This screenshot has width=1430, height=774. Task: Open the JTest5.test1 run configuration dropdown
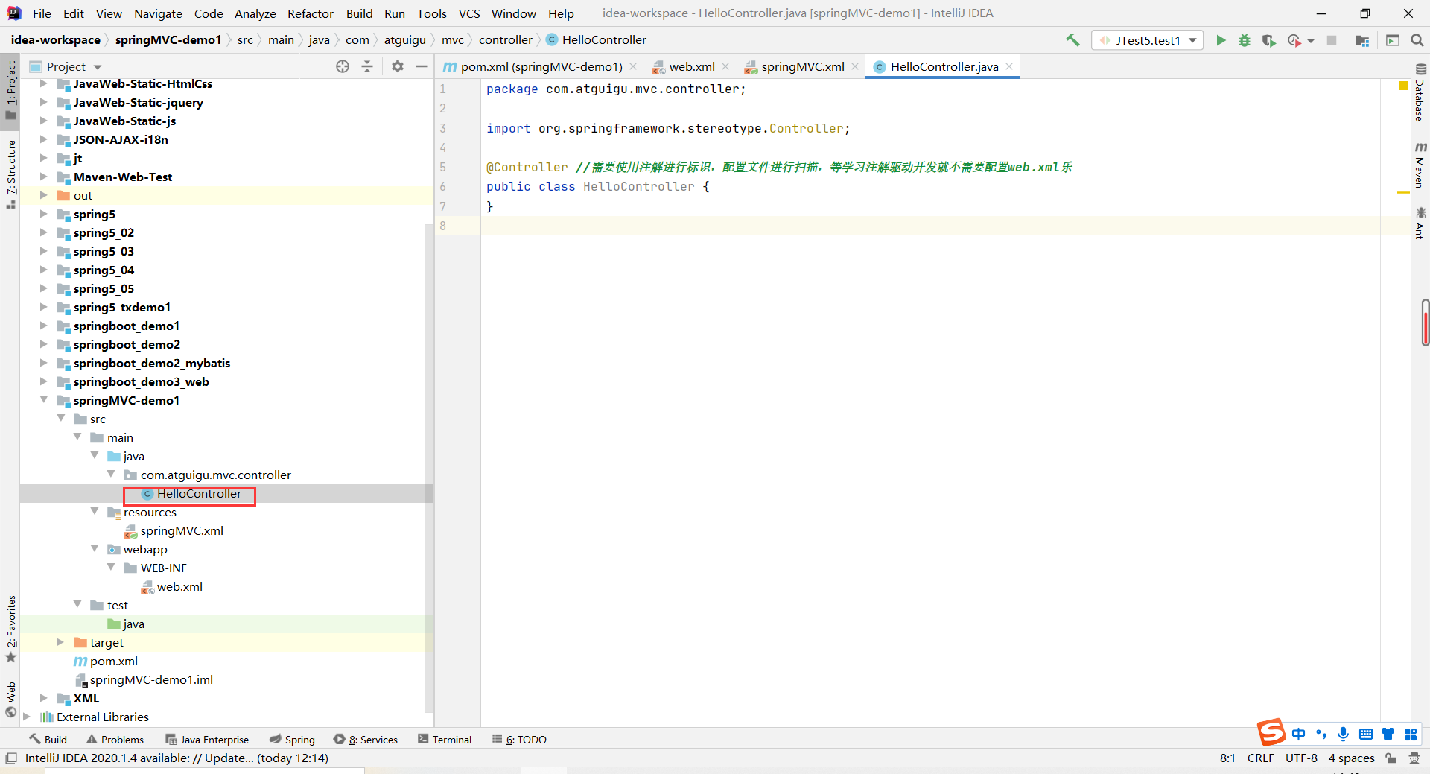(1148, 40)
